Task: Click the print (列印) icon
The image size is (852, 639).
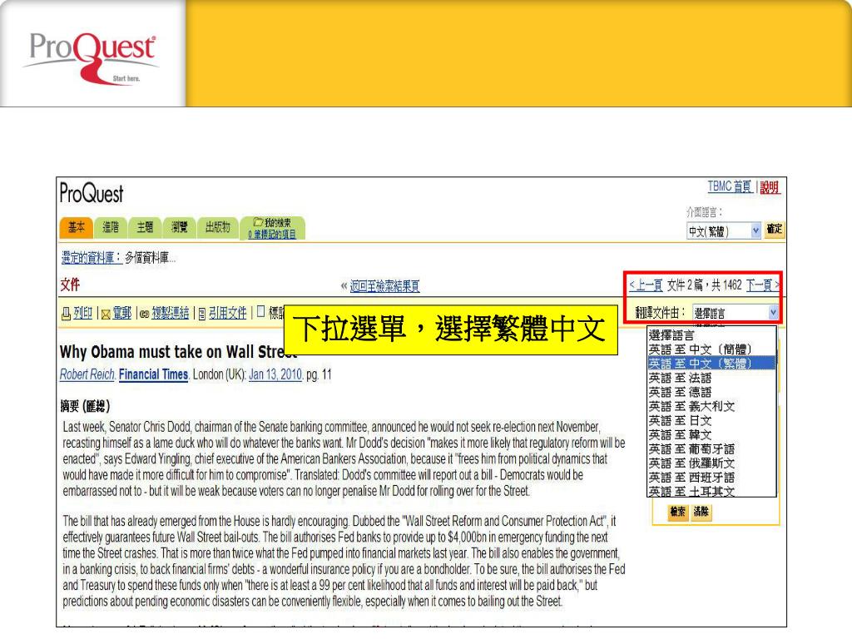Action: tap(66, 314)
